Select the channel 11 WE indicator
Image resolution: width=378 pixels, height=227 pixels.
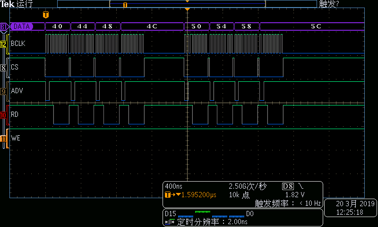pyautogui.click(x=3, y=139)
